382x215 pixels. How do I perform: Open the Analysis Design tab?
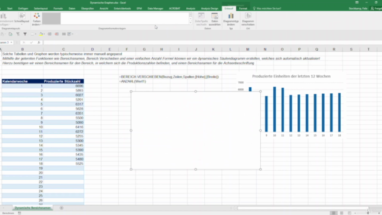pyautogui.click(x=210, y=8)
